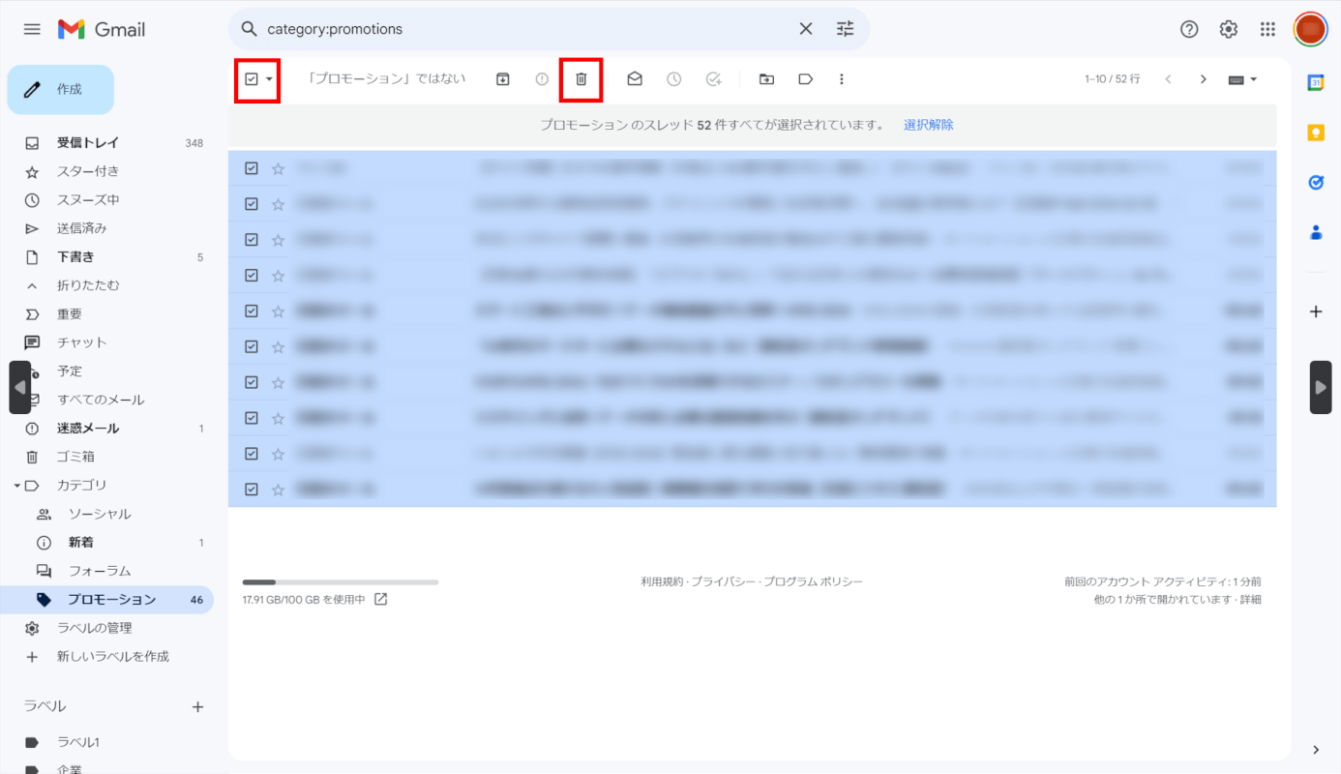Hide side panel chevron at bottom right
Screen dimensions: 1341x774
coord(1316,750)
